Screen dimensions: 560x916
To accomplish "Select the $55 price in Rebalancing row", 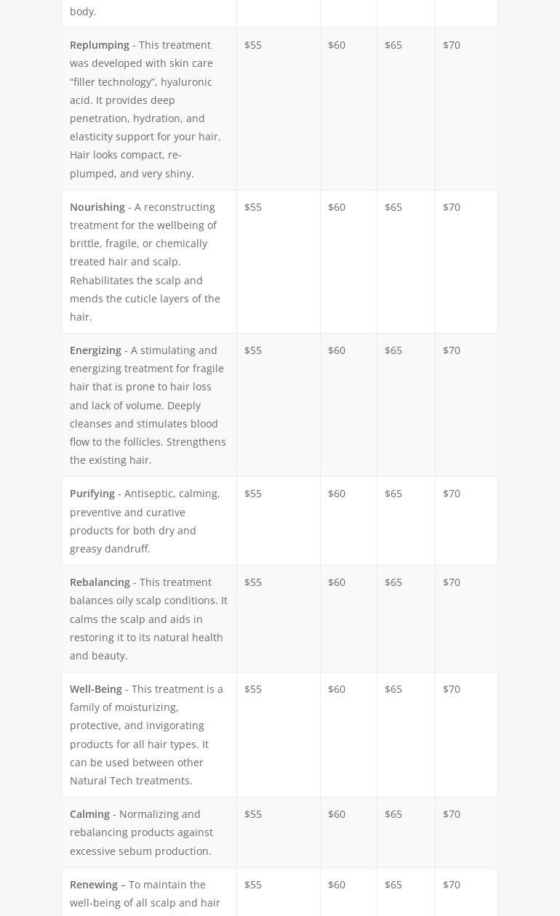I will (x=253, y=582).
